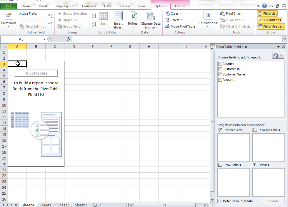Go to the first sheet tab arrow
Screen dimensions: 288x207
(x=3, y=205)
